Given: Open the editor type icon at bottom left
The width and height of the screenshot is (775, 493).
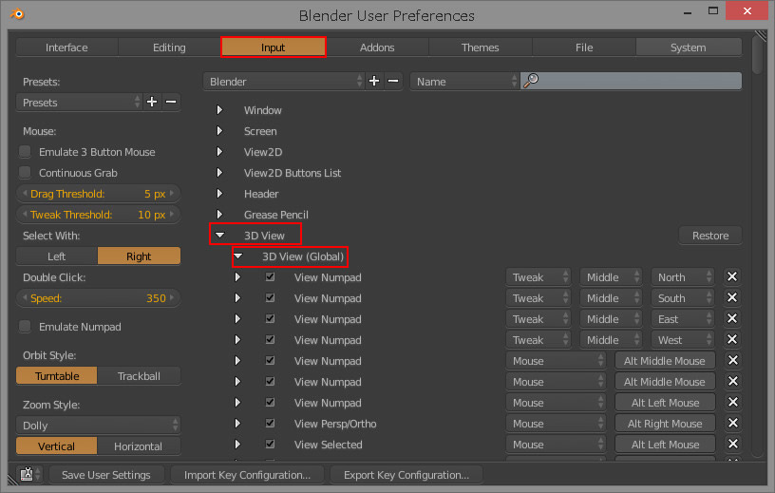Looking at the screenshot, I should (x=29, y=474).
